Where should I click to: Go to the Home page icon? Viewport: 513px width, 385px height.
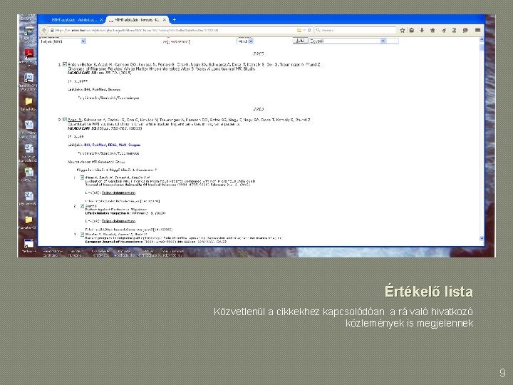pyautogui.click(x=432, y=30)
